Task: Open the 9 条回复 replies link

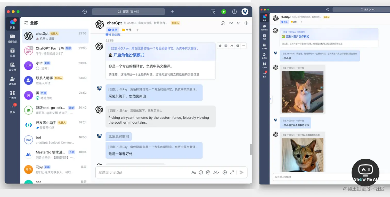Action: coord(113,35)
